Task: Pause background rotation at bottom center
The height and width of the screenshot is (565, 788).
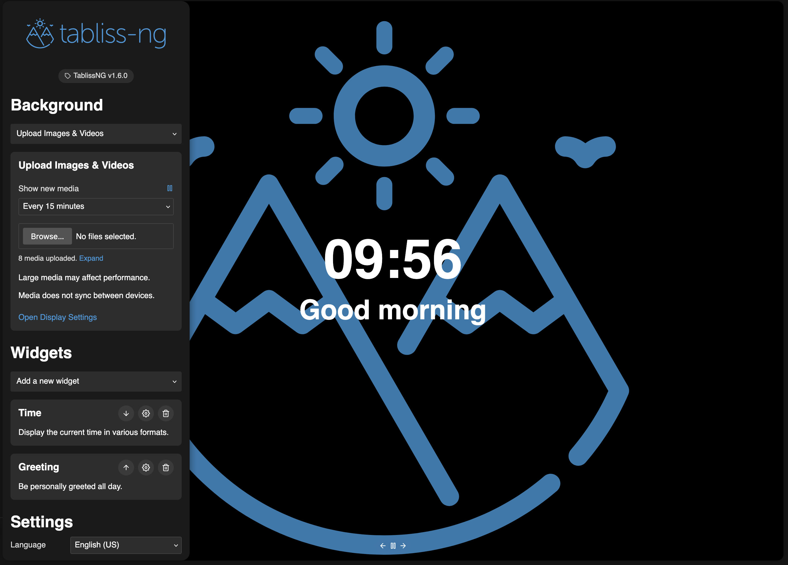Action: (393, 545)
